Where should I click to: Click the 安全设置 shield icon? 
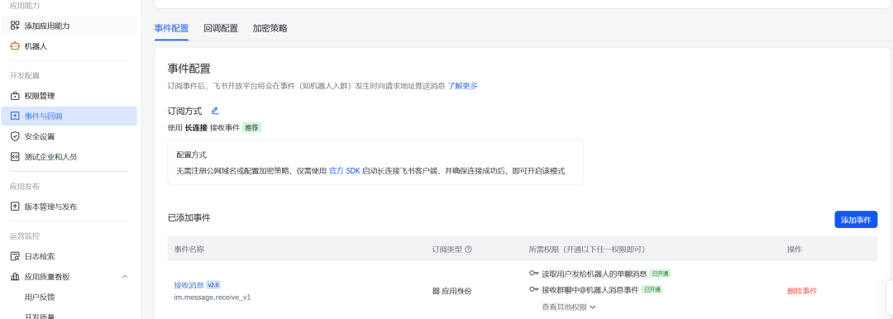tap(15, 136)
